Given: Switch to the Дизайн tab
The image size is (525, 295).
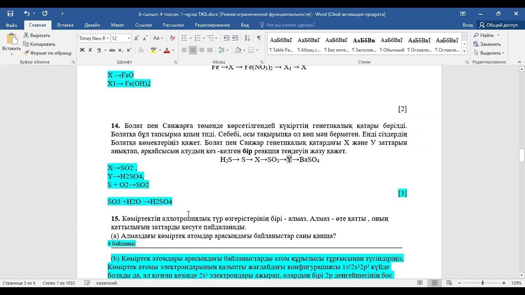Looking at the screenshot, I should pos(92,25).
